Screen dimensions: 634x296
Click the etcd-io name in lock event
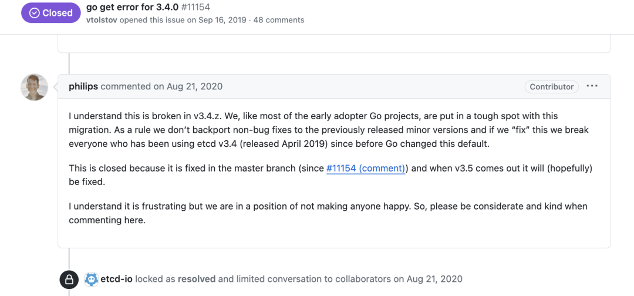(x=116, y=279)
